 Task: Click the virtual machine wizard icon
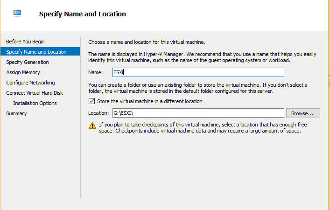tap(17, 14)
